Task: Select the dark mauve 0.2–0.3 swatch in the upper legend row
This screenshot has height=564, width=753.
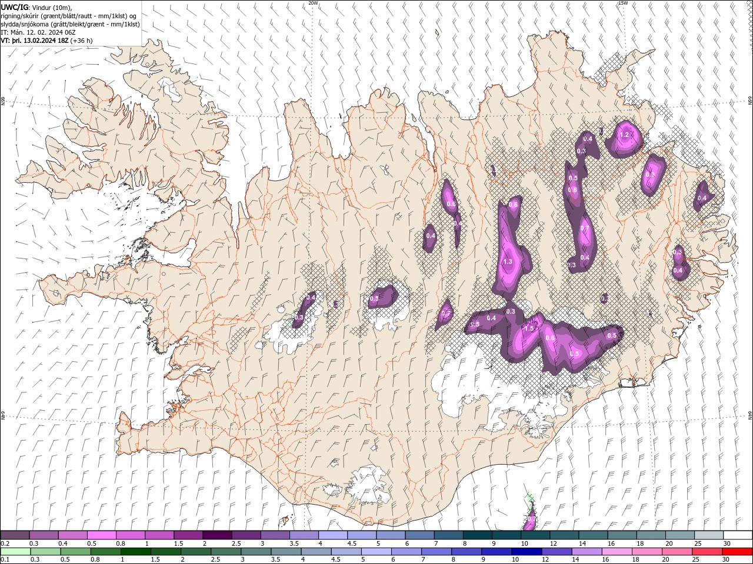Action: tap(15, 535)
